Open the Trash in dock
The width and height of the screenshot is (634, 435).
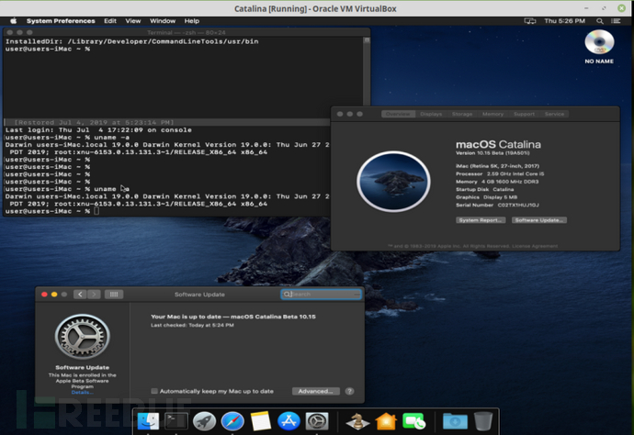[483, 421]
